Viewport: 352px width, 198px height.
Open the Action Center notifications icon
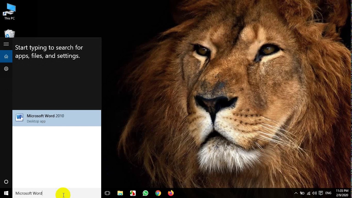click(321, 193)
